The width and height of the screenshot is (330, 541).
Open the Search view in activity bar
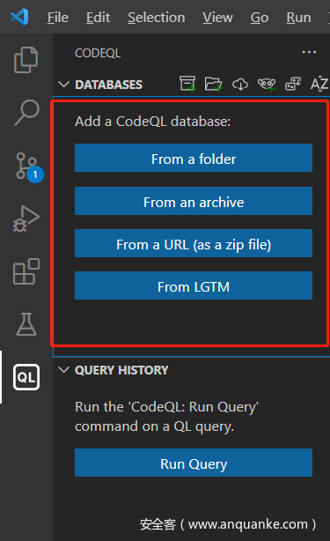pyautogui.click(x=26, y=113)
